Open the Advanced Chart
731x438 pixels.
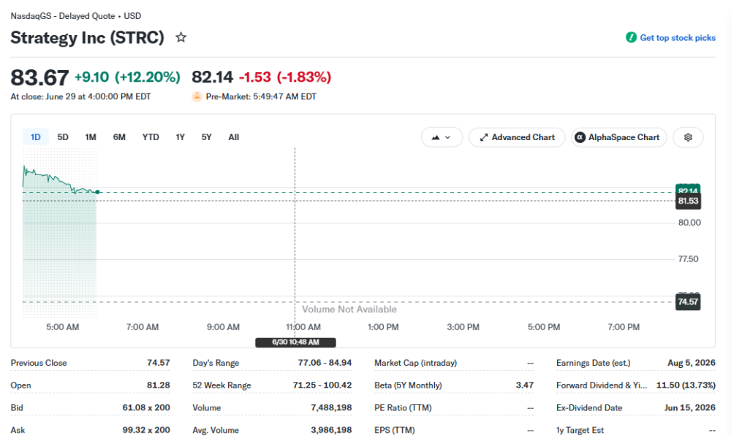[x=517, y=137]
